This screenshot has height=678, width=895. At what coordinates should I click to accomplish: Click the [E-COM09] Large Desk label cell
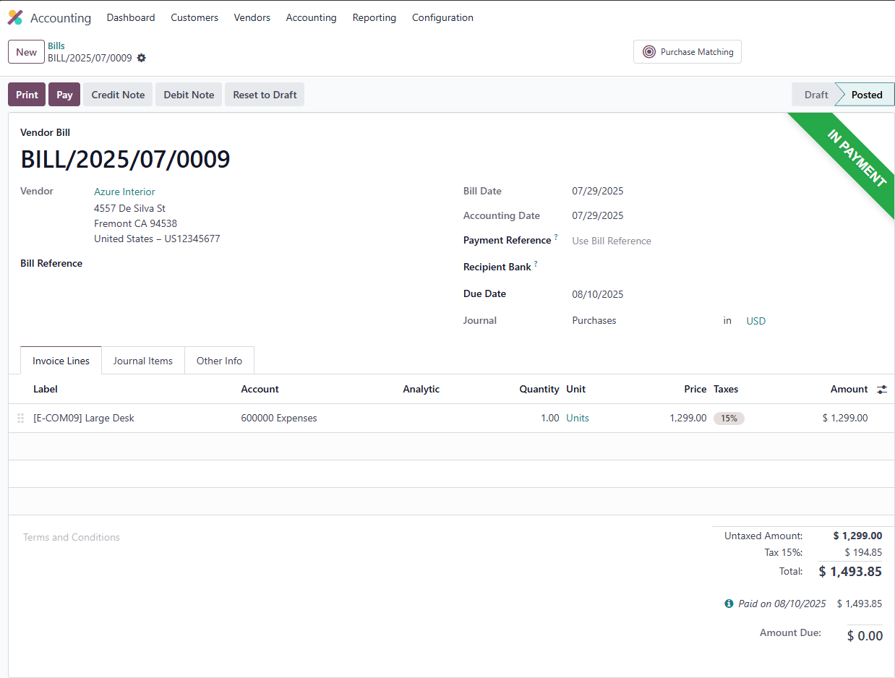pos(84,418)
